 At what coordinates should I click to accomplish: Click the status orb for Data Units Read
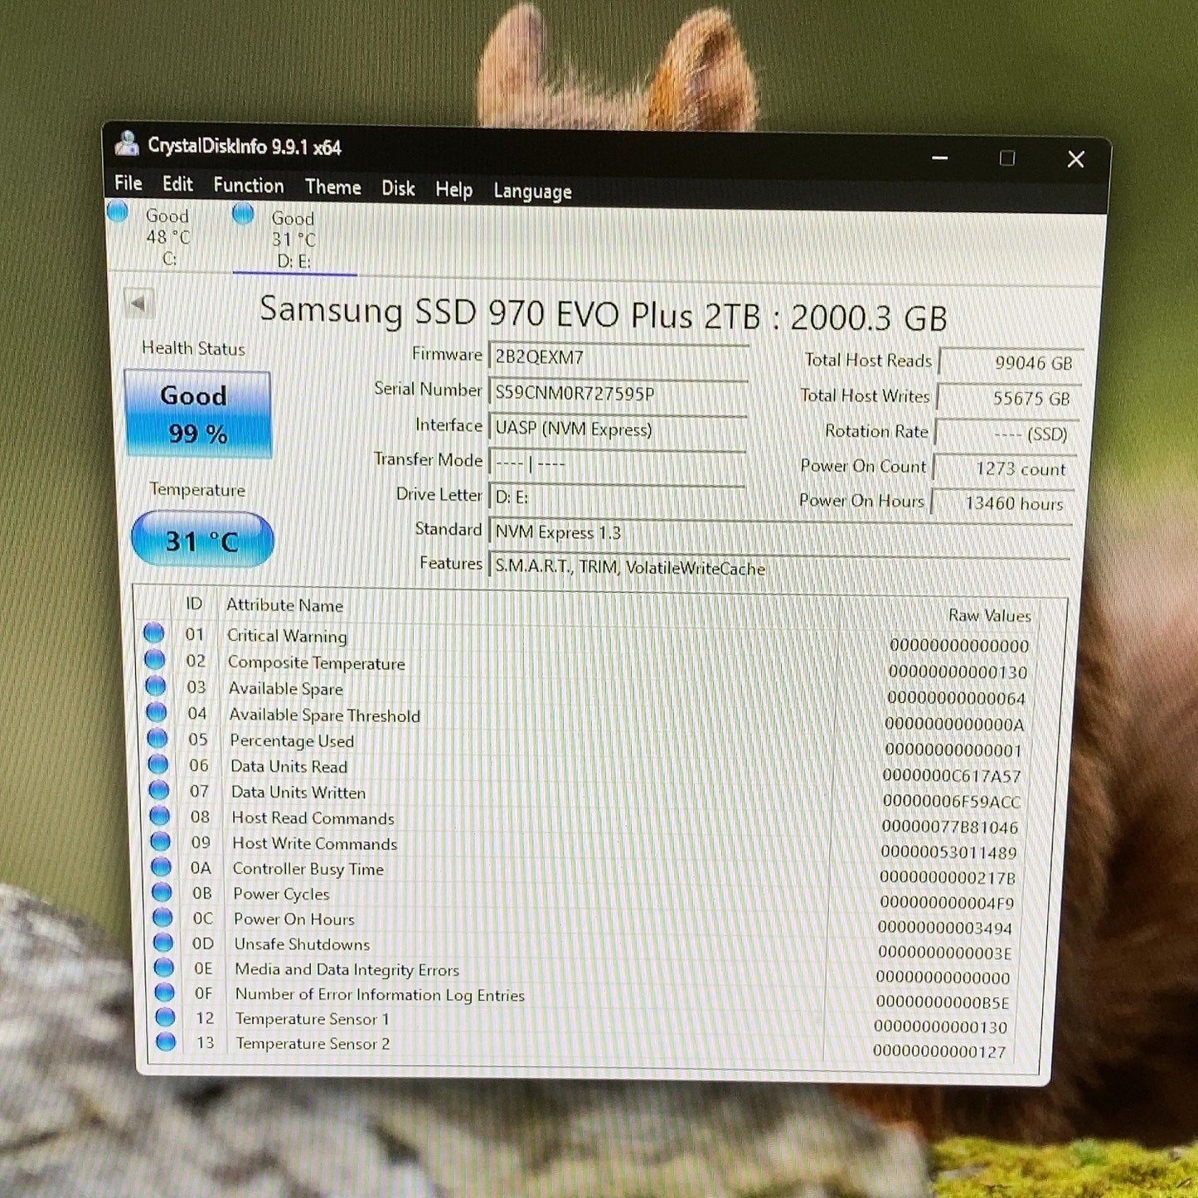(158, 764)
